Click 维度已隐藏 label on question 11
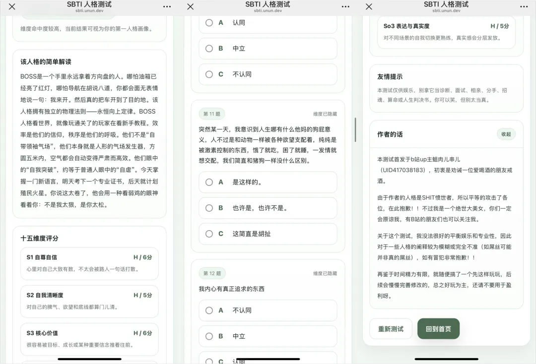536x364 pixels. tap(324, 115)
